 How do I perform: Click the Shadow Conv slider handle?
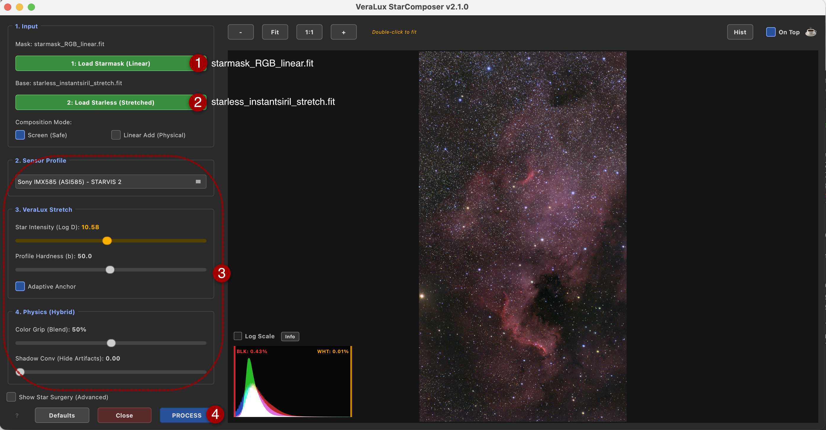coord(20,372)
